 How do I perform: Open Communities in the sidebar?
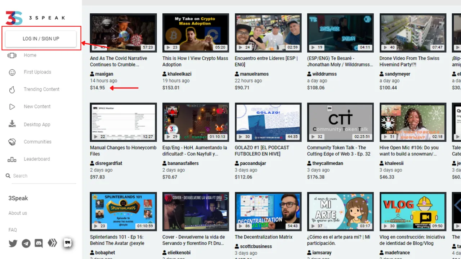37,142
